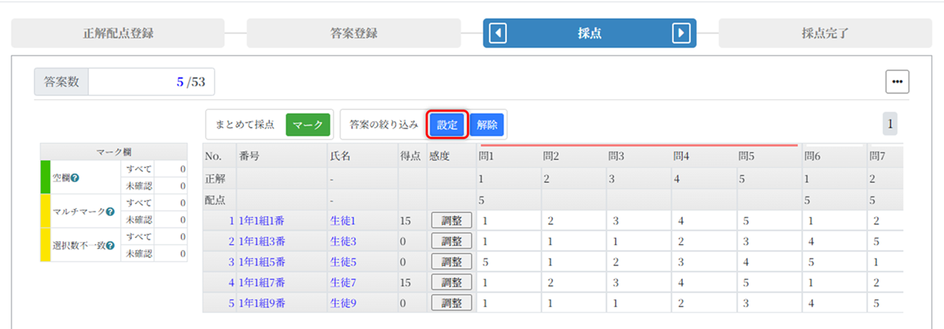
Task: Click the 感度 column header
Action: point(452,156)
